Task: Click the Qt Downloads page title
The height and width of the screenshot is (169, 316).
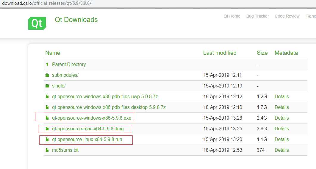Action: pyautogui.click(x=76, y=20)
